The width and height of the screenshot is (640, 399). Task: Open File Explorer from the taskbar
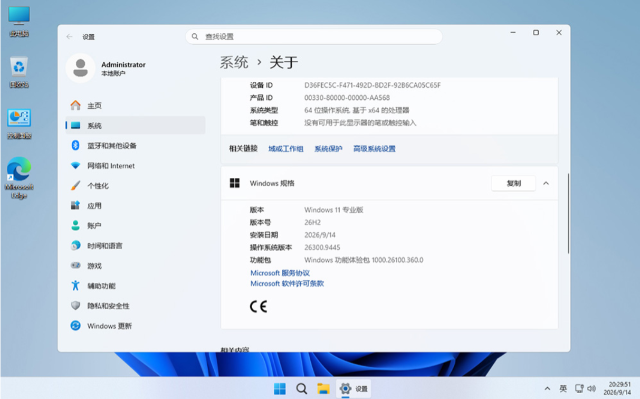pos(323,388)
